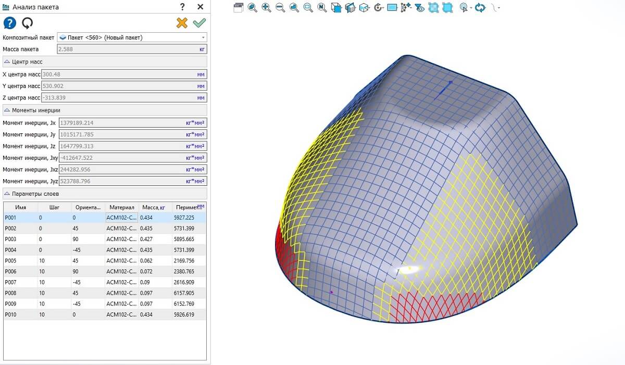Open the window layout icon in view toolbar
This screenshot has width=625, height=365.
[239, 7]
